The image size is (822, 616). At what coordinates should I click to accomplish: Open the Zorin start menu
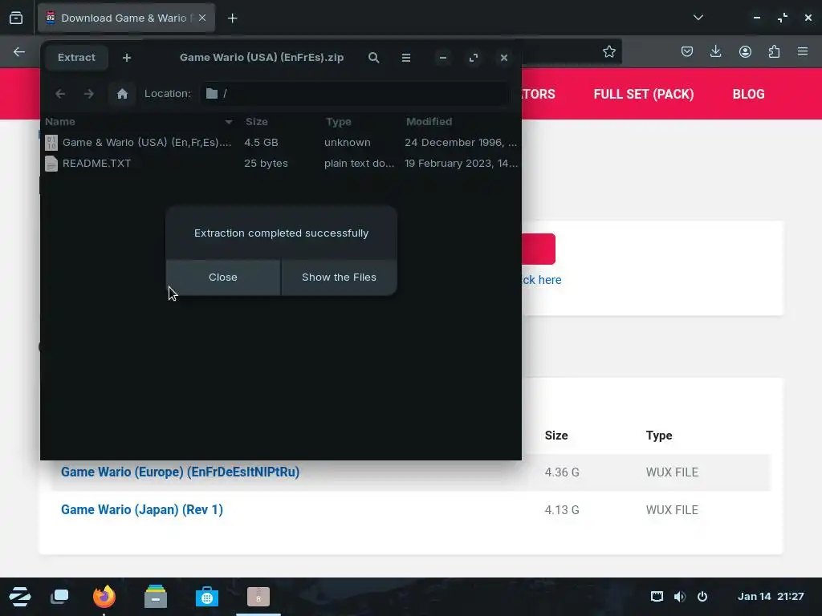tap(20, 597)
